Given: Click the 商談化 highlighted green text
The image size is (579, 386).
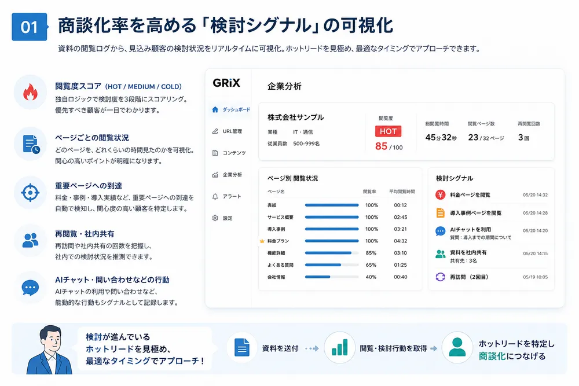Looking at the screenshot, I should coord(492,356).
